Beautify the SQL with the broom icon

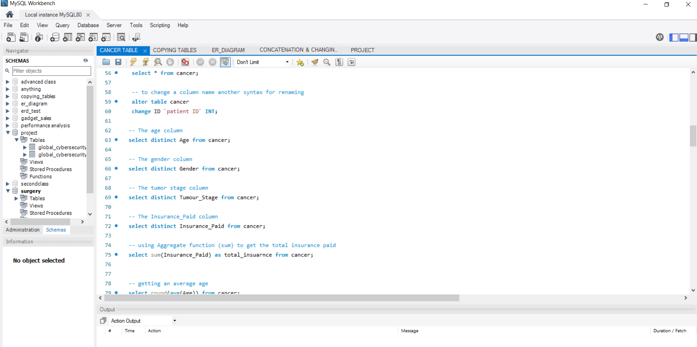tap(315, 62)
